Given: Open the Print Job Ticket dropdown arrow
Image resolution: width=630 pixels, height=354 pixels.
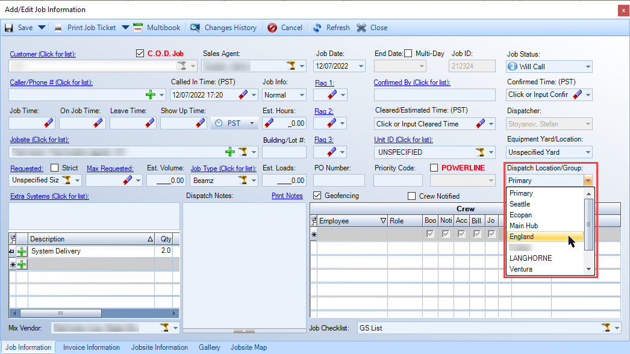Looking at the screenshot, I should [125, 28].
